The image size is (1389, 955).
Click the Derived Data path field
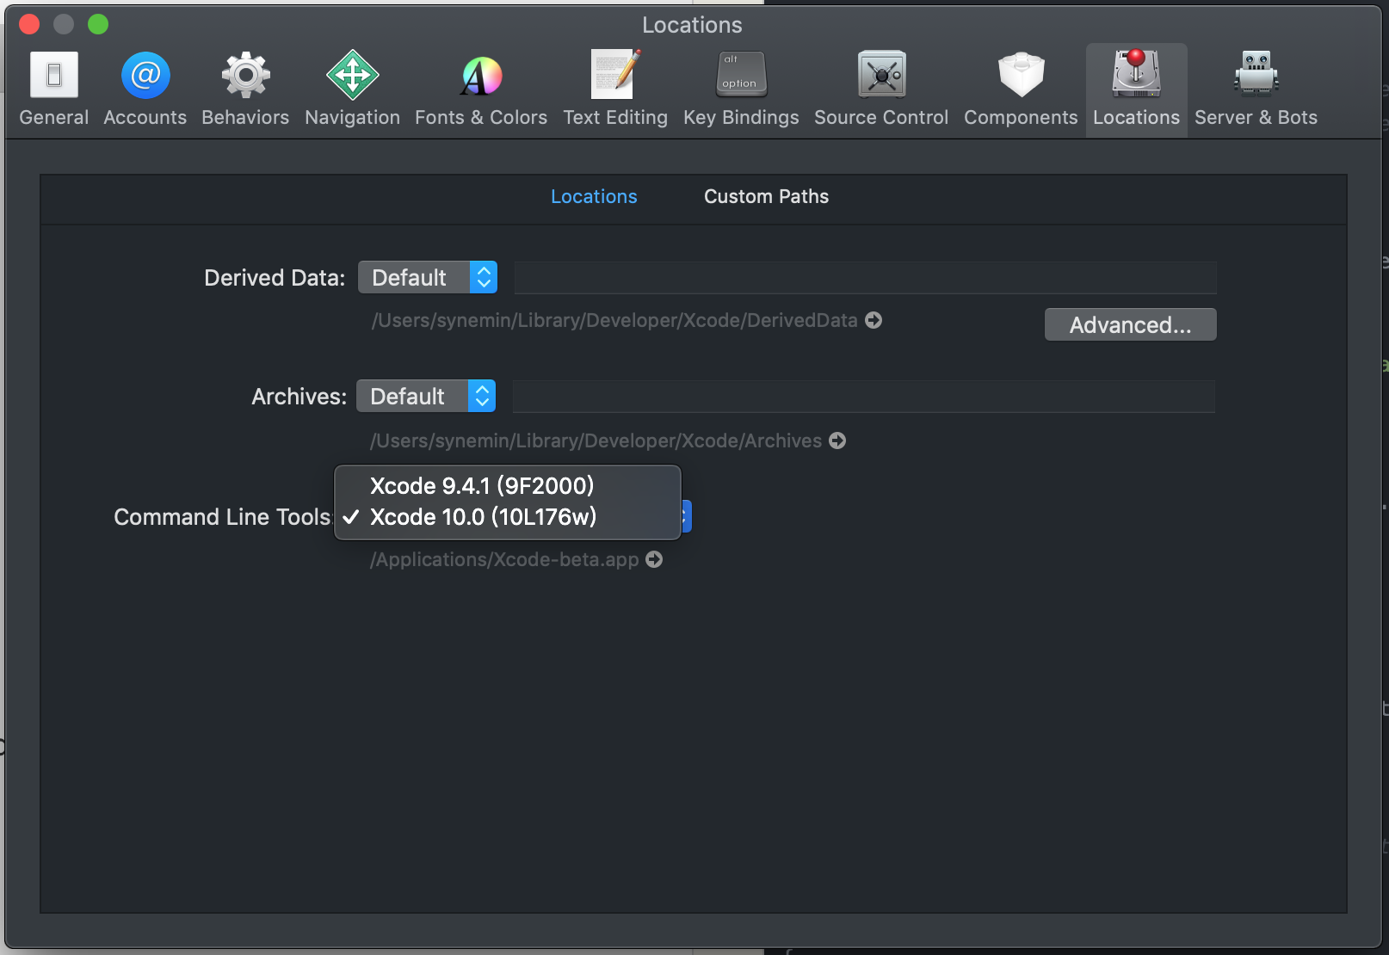(865, 278)
